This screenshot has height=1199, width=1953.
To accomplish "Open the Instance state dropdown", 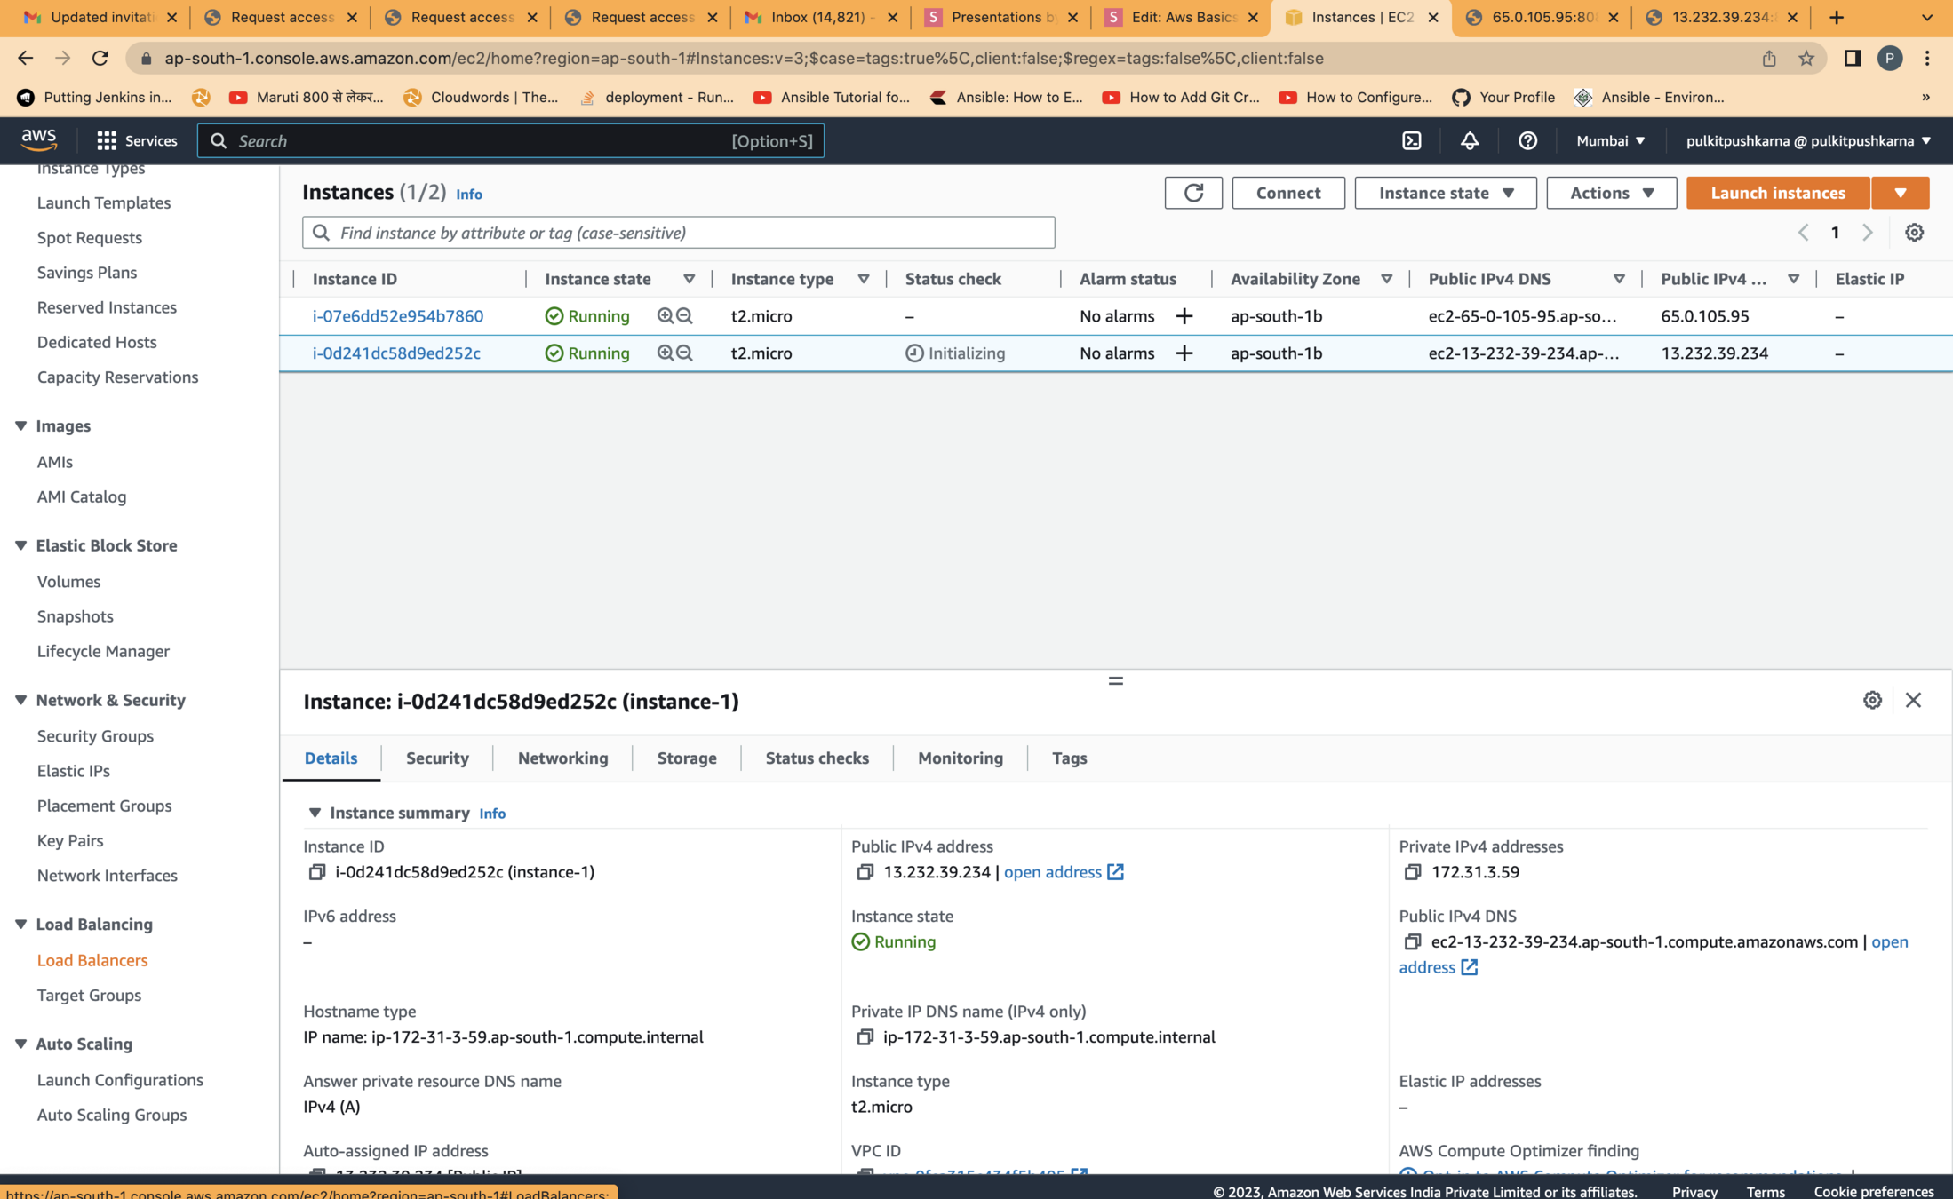I will [1445, 193].
